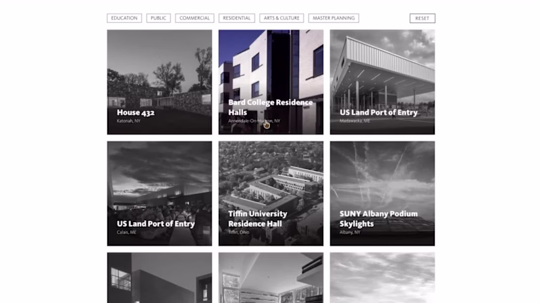Open US Land Port of Entry Calais
The image size is (540, 303).
(x=159, y=193)
